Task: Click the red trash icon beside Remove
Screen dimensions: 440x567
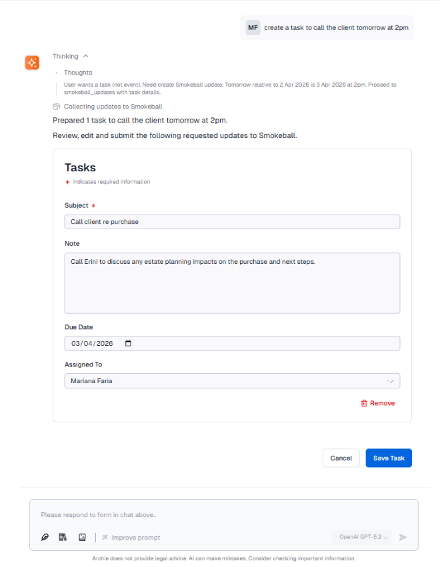Action: click(364, 403)
